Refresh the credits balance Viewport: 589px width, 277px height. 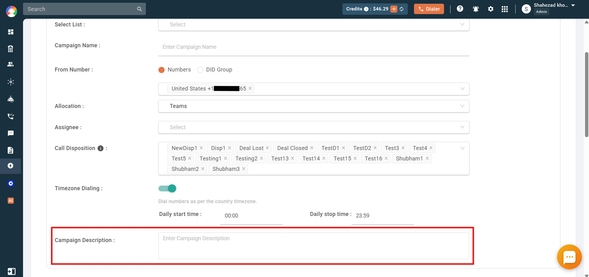click(x=402, y=9)
